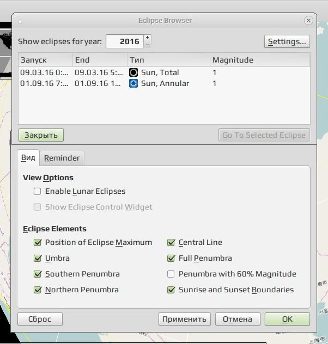Sort by the Magnitude column header
The height and width of the screenshot is (344, 328).
pos(260,60)
